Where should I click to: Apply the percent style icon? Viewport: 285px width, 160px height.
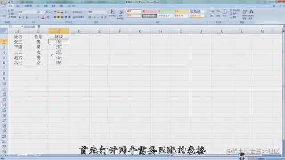point(94,17)
